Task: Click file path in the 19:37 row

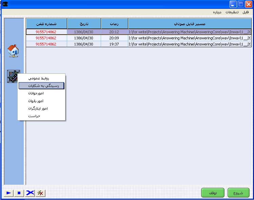Action: [x=190, y=44]
